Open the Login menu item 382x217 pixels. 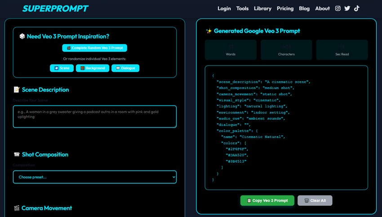tap(224, 9)
